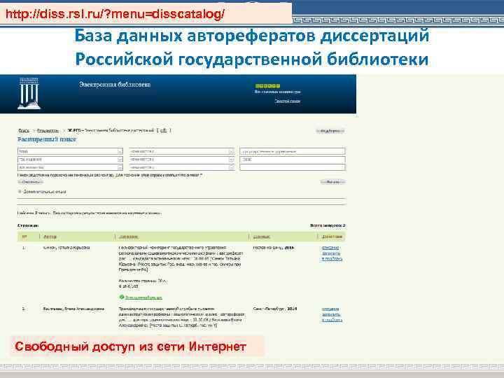The image size is (504, 378).
Task: Click the input field containing 2010
Action: point(293,160)
